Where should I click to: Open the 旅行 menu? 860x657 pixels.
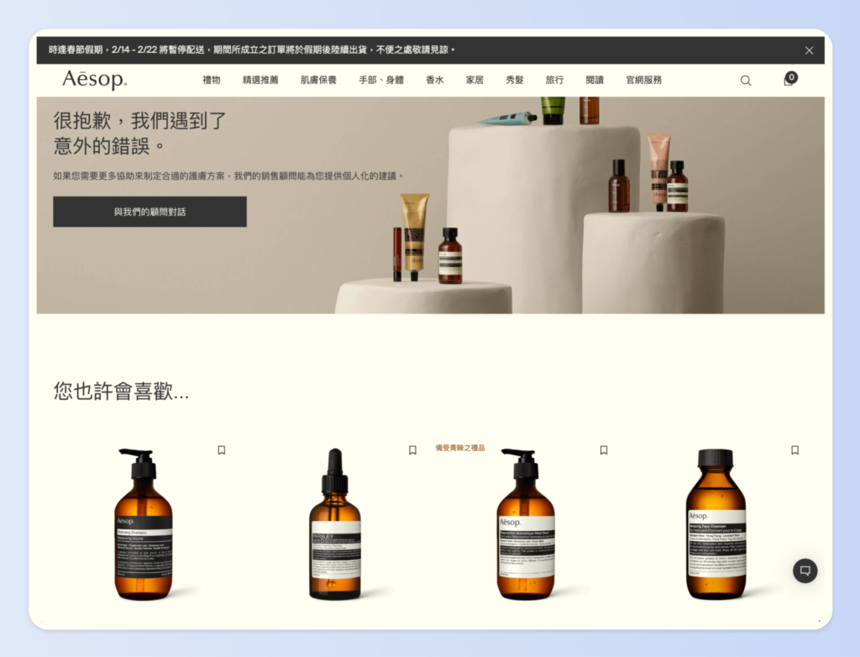[554, 80]
